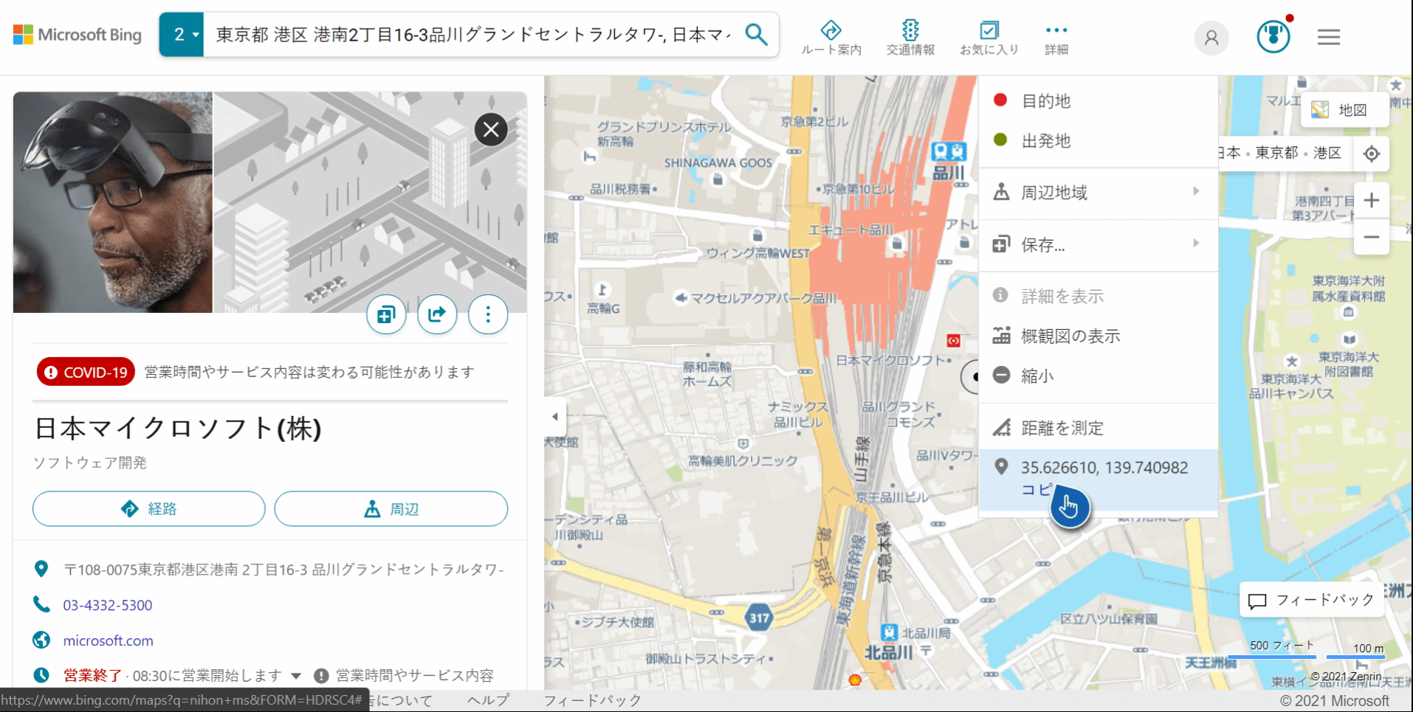Image resolution: width=1413 pixels, height=712 pixels.
Task: Select 概観図の表示 menu item
Action: tap(1098, 336)
